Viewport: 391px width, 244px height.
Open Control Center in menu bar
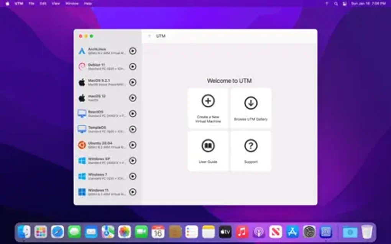(x=345, y=3)
